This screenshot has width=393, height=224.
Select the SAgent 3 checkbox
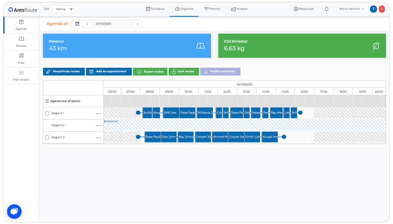(47, 137)
